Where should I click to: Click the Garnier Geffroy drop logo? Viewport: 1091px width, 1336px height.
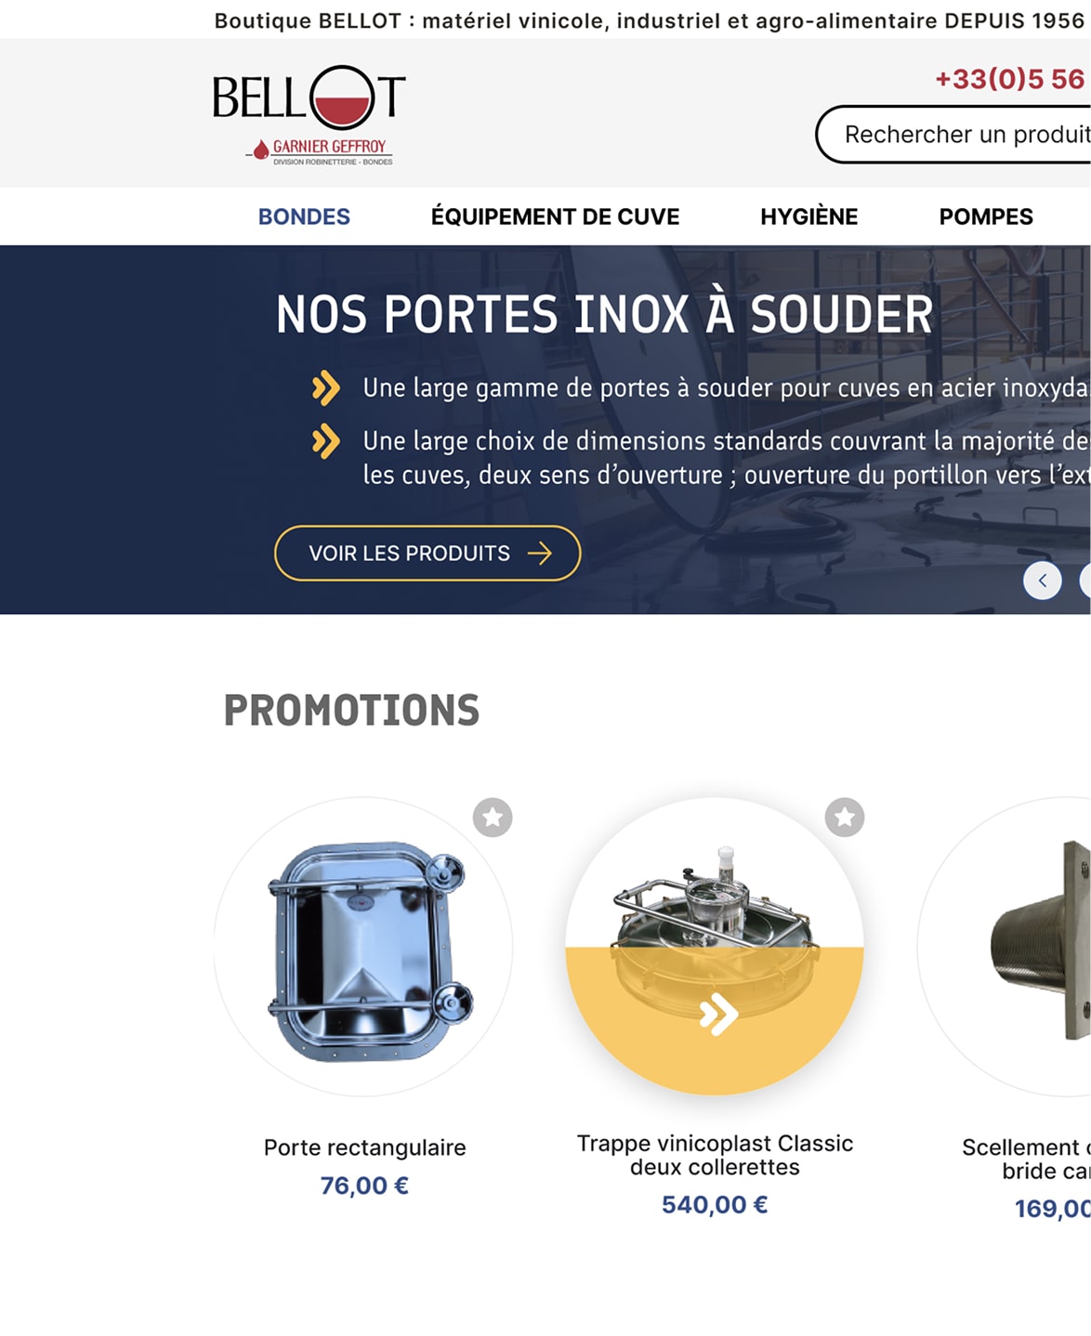[x=261, y=149]
